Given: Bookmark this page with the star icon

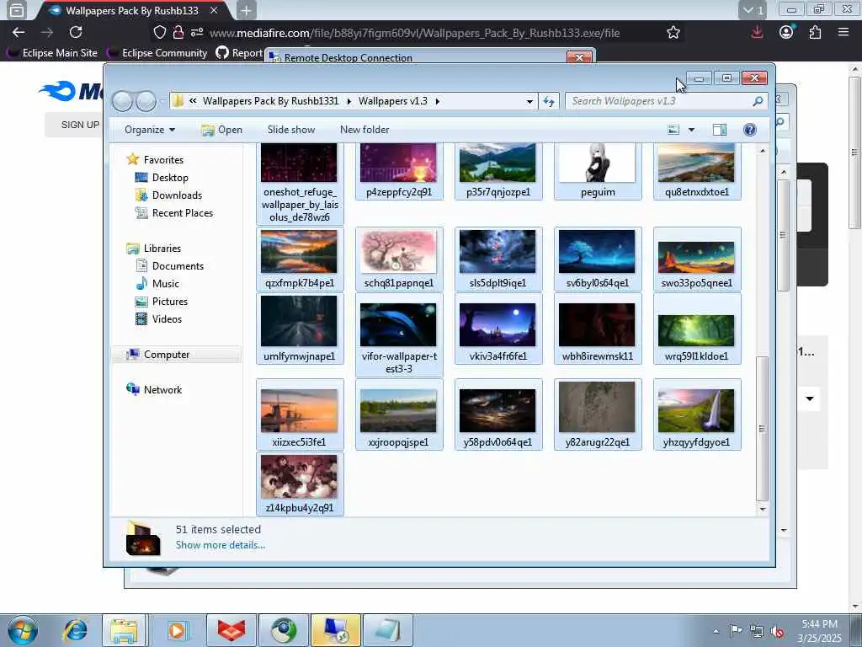Looking at the screenshot, I should coord(673,33).
